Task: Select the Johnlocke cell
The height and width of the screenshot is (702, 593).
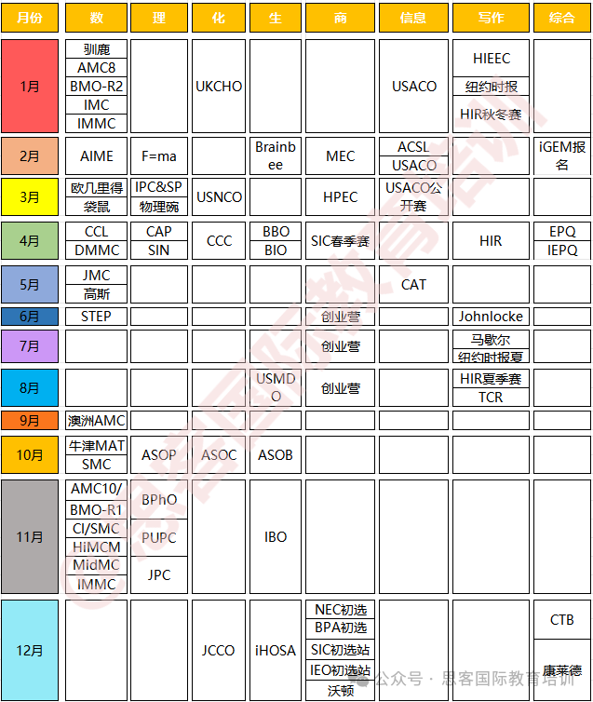Action: [x=491, y=317]
